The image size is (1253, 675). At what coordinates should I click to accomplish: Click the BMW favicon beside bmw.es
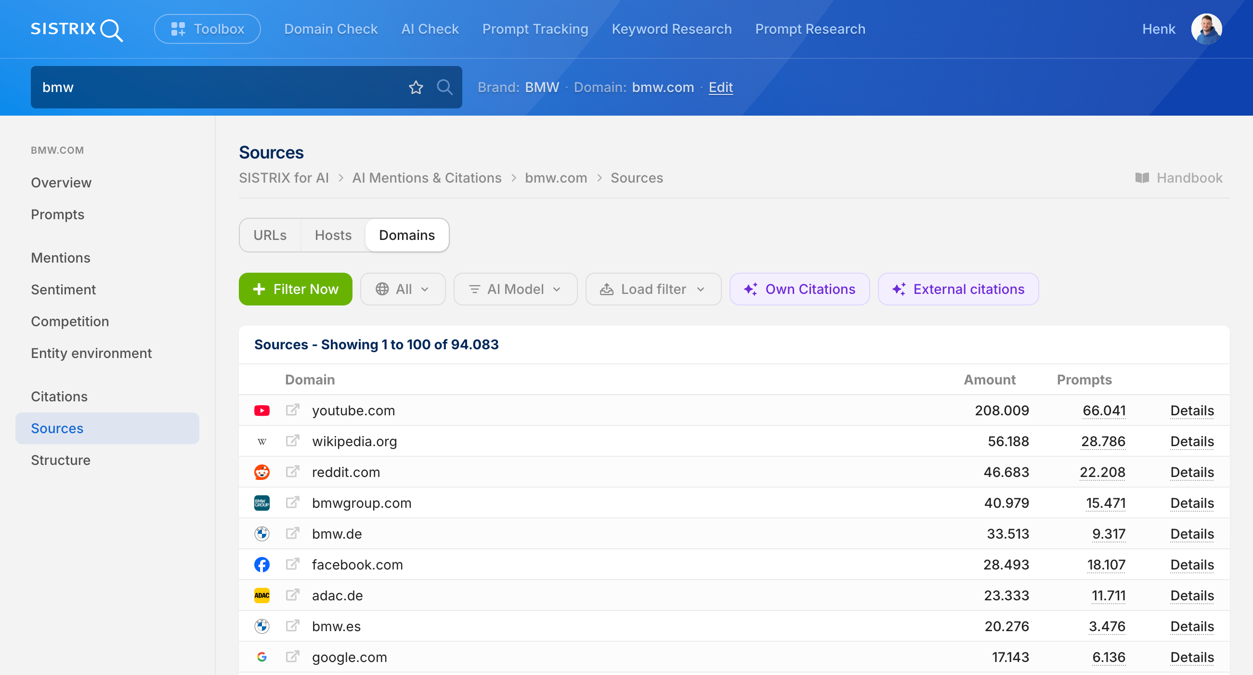click(261, 626)
